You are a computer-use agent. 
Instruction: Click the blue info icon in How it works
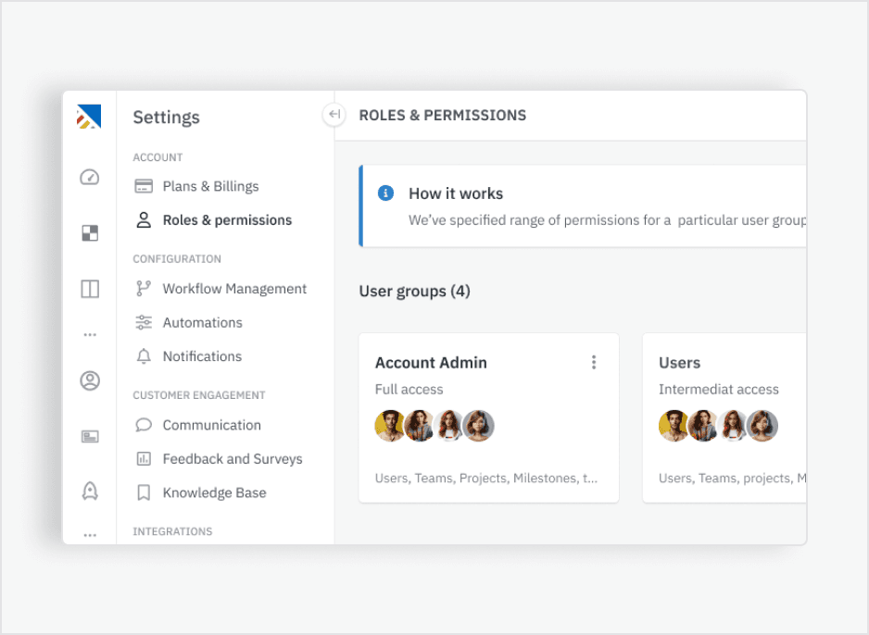click(x=385, y=193)
